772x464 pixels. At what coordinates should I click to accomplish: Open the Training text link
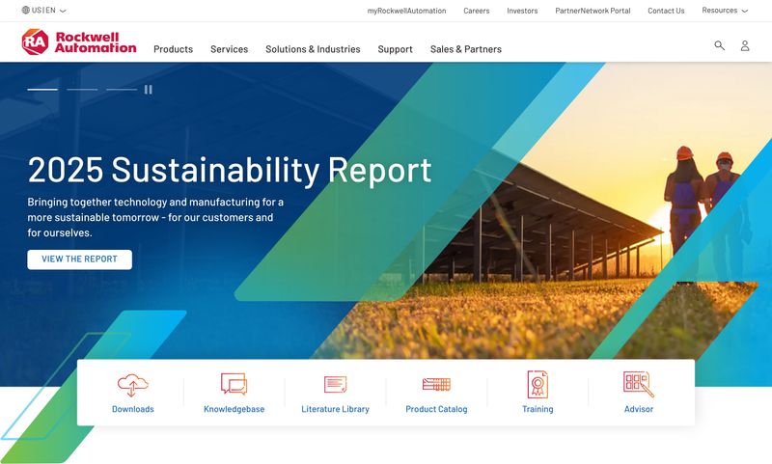click(x=538, y=409)
